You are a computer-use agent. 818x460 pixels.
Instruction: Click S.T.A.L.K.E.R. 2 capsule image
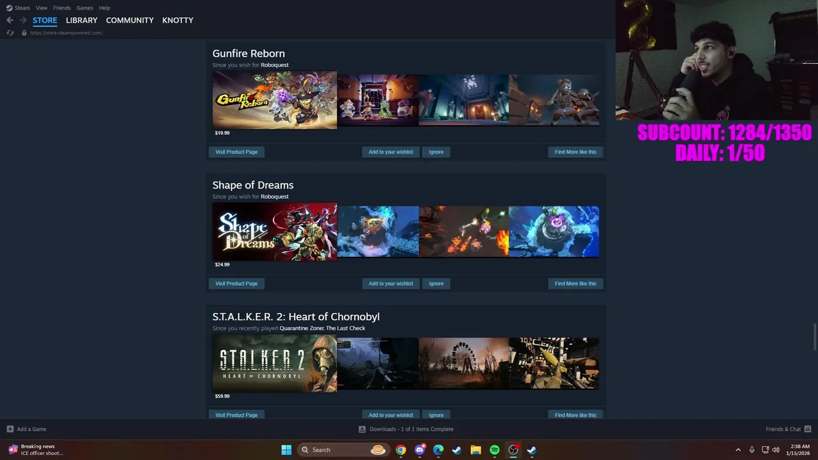275,364
